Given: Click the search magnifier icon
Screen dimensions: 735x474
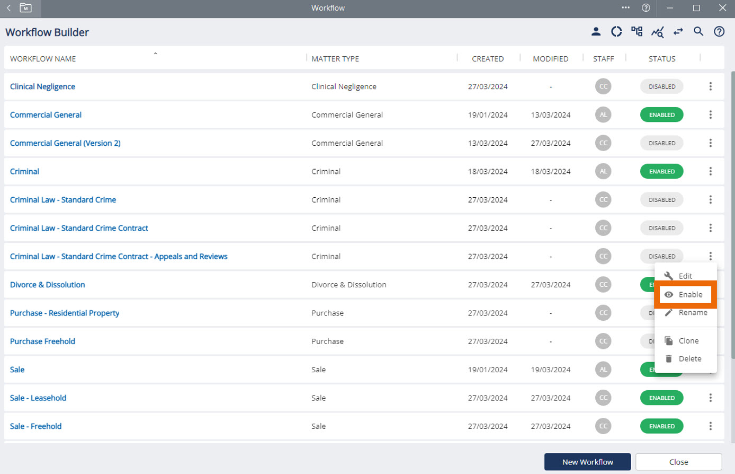Looking at the screenshot, I should (x=698, y=32).
